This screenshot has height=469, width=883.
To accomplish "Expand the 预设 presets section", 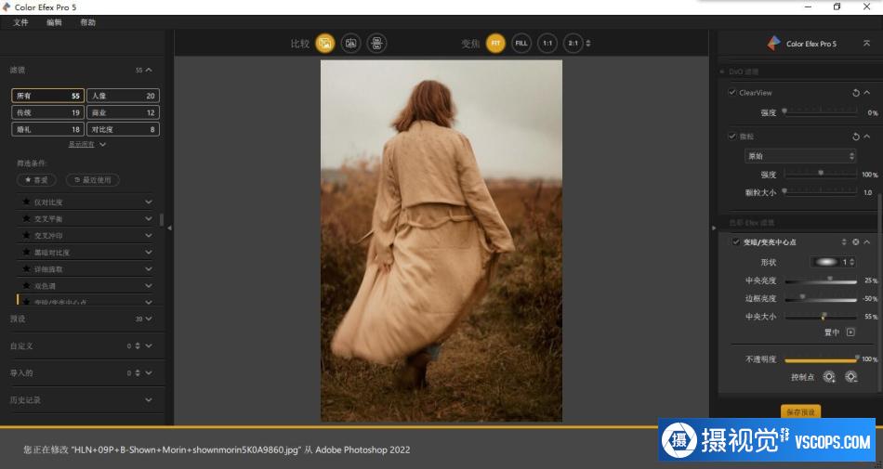I will (149, 319).
